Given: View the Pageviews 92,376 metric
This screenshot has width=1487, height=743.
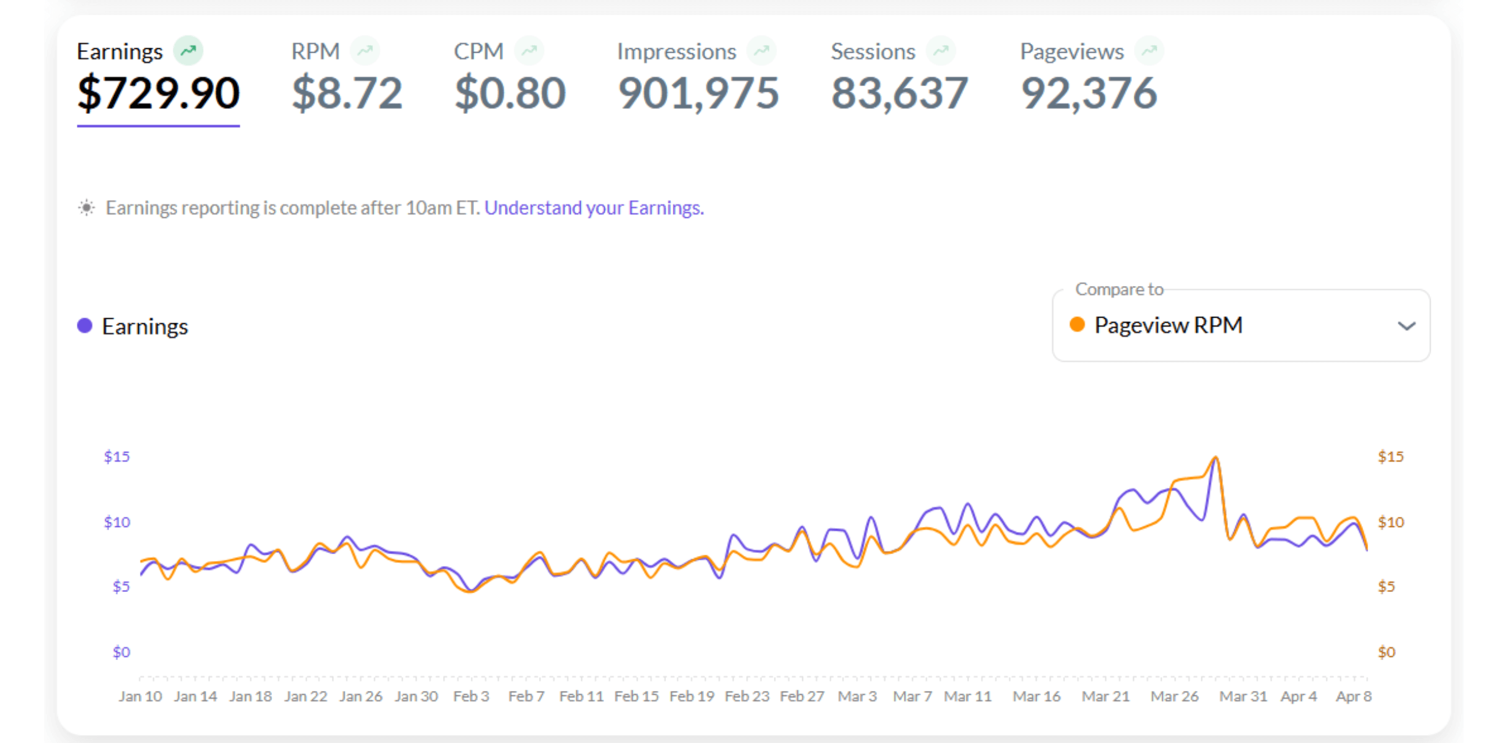Looking at the screenshot, I should point(1089,93).
